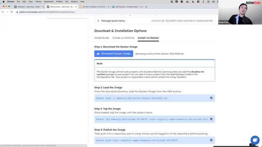Click the Do Not Disturb moon icon
The height and width of the screenshot is (147, 262).
(x=193, y=2)
